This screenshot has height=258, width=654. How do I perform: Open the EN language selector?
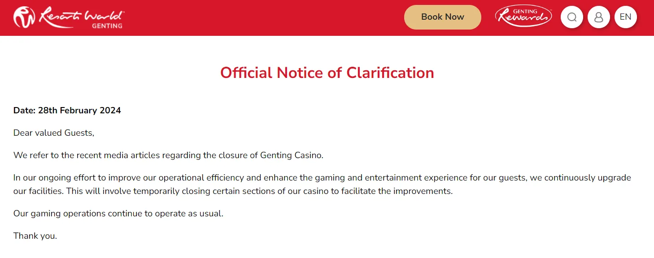[625, 17]
